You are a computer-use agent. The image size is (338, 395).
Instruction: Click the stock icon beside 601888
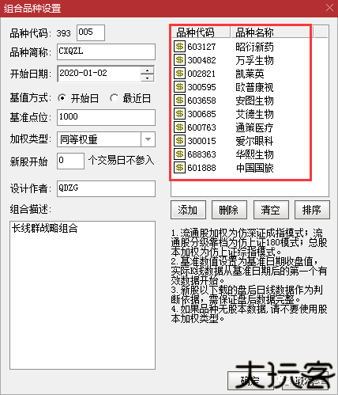click(179, 168)
